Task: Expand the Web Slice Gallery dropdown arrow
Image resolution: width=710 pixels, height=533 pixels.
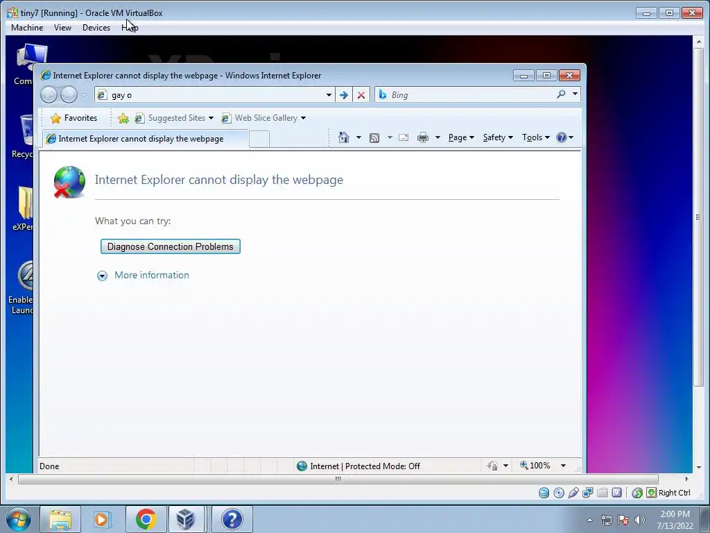Action: (304, 118)
